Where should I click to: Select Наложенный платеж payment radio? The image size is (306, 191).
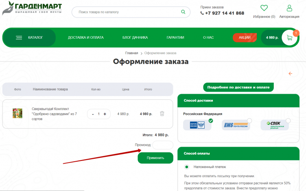pyautogui.click(x=187, y=167)
